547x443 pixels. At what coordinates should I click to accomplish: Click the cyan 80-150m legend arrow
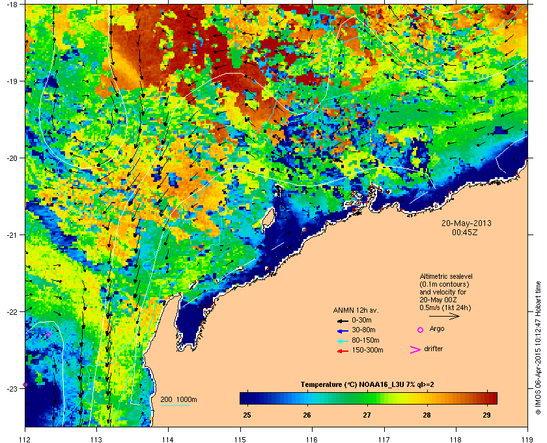(343, 341)
